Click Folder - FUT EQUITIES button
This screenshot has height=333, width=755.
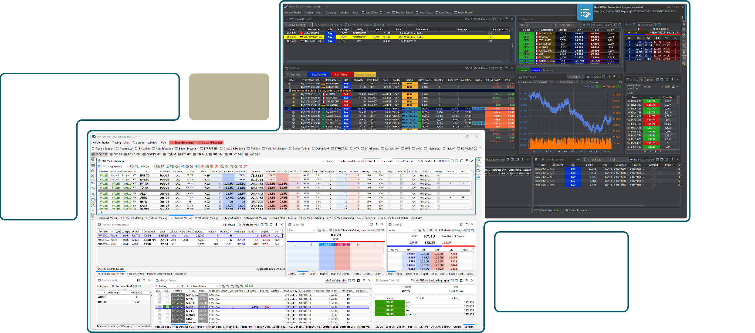pyautogui.click(x=435, y=161)
